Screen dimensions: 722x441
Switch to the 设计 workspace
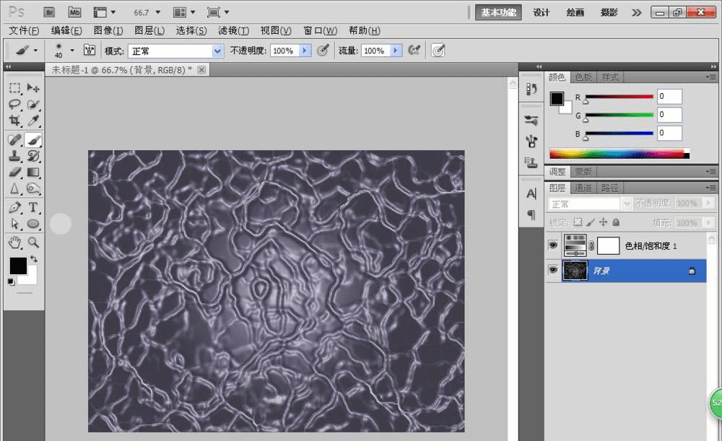click(541, 12)
